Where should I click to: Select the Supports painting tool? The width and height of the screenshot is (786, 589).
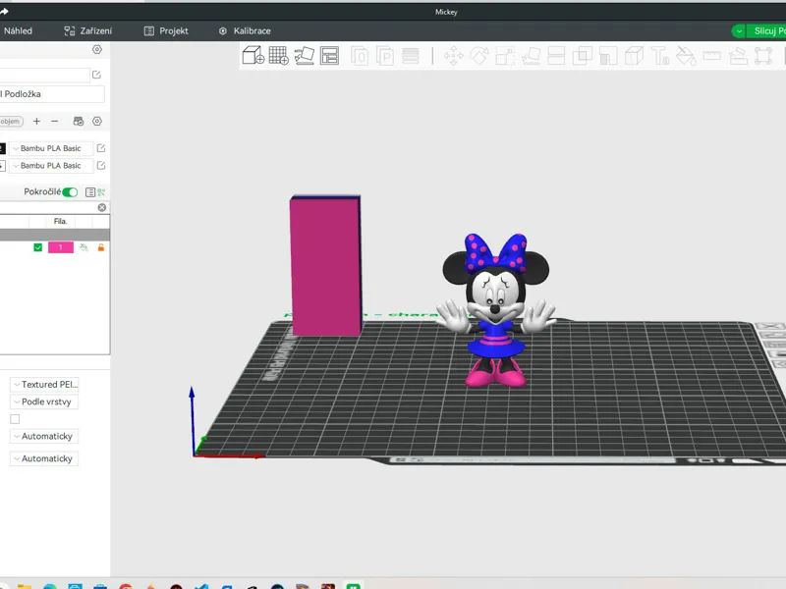pos(608,56)
